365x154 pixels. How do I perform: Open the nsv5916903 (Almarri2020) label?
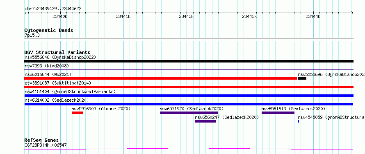101,109
